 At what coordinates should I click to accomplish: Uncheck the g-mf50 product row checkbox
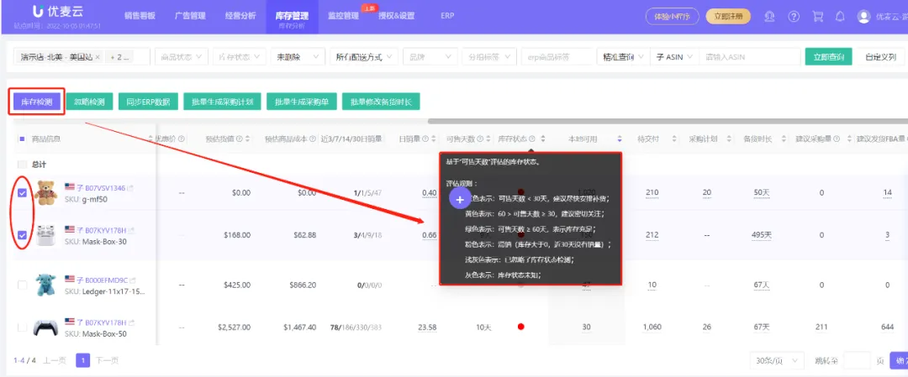[23, 192]
